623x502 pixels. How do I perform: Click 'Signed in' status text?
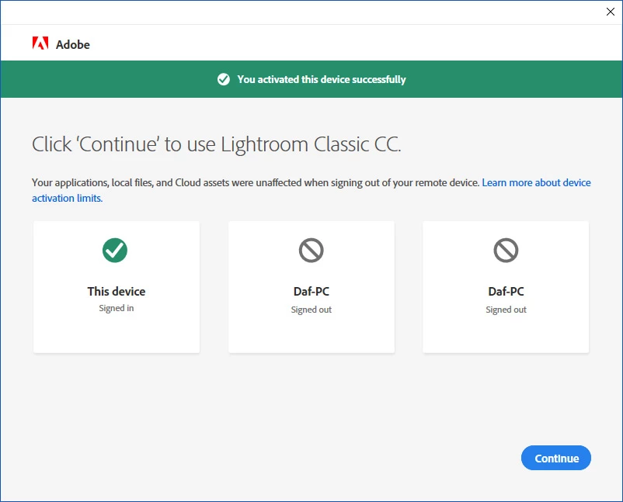point(117,308)
